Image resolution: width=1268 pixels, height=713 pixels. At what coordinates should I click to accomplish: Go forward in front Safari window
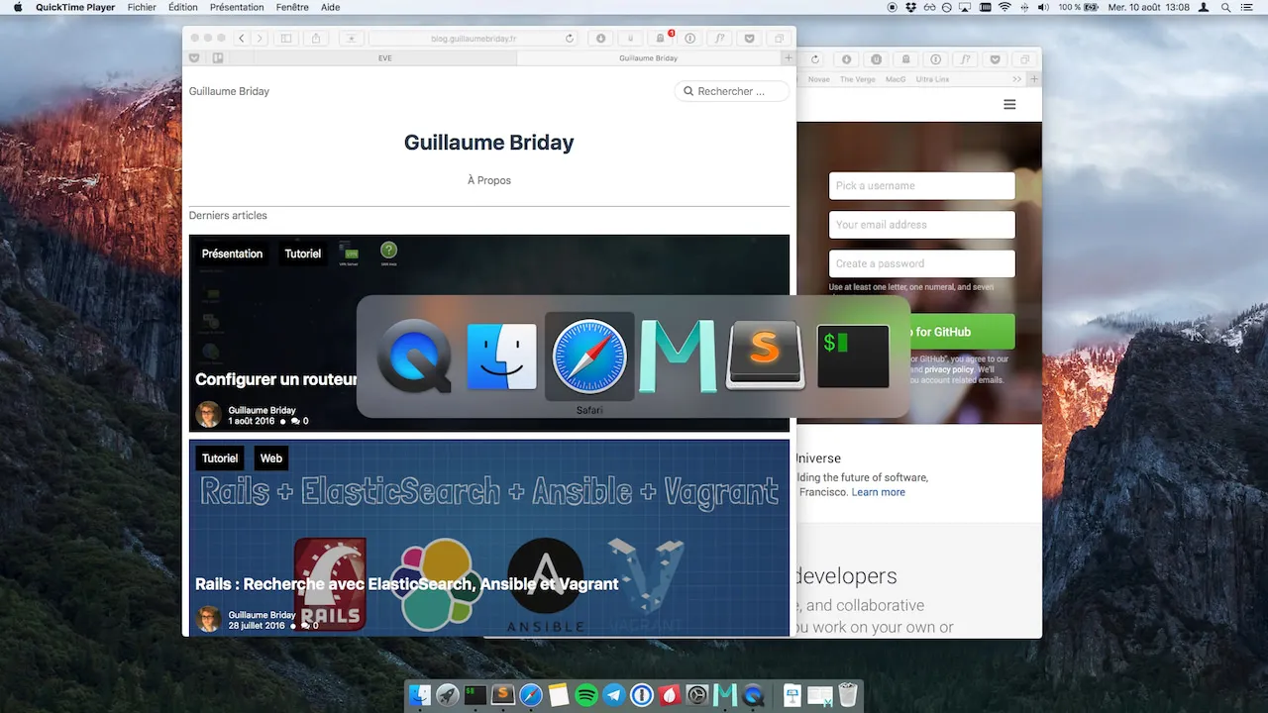[260, 39]
